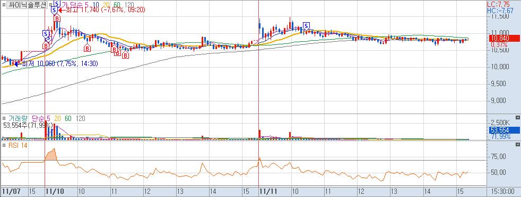Click the gray square icon right of 싸이닉솔루션

pyautogui.click(x=50, y=5)
